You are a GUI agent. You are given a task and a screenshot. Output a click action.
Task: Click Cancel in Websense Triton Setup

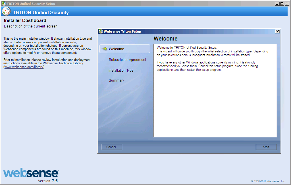[111, 147]
